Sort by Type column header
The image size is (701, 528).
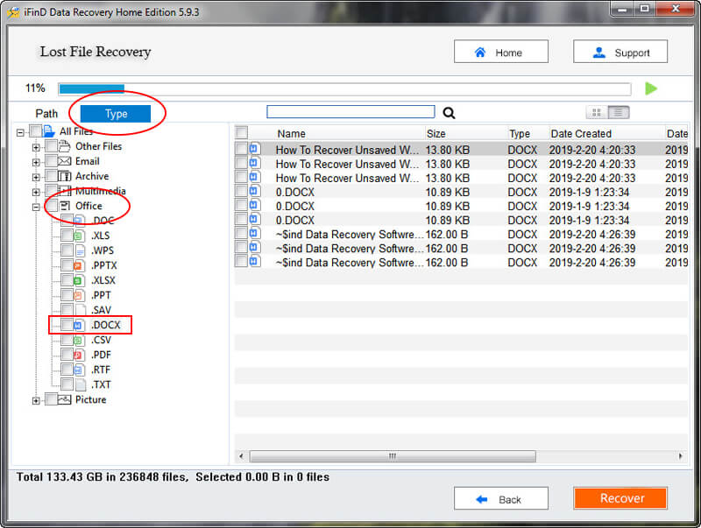(520, 134)
